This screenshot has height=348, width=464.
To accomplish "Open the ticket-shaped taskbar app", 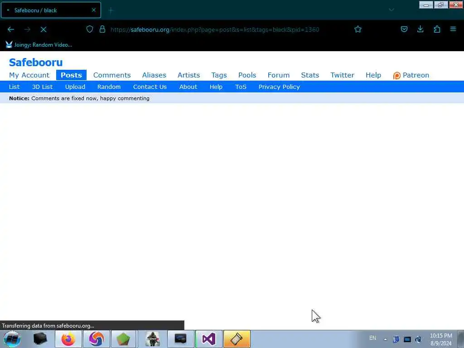I will pyautogui.click(x=237, y=339).
